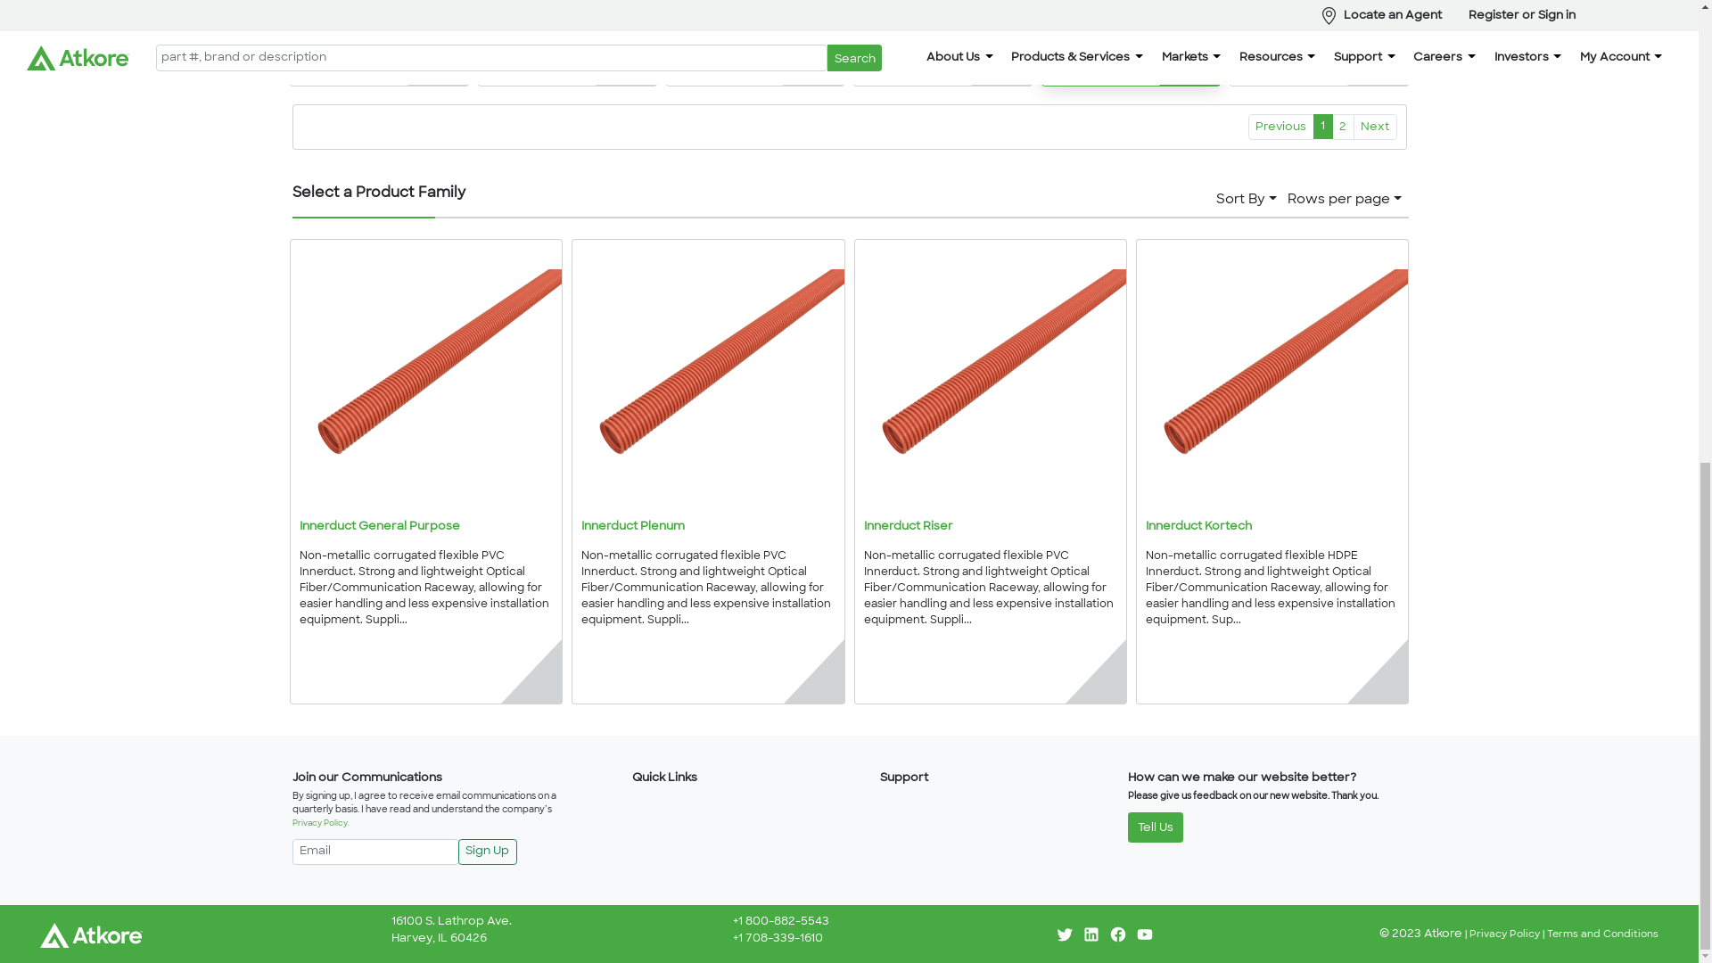This screenshot has height=963, width=1712.
Task: Expand the Support header menu
Action: 1364,57
